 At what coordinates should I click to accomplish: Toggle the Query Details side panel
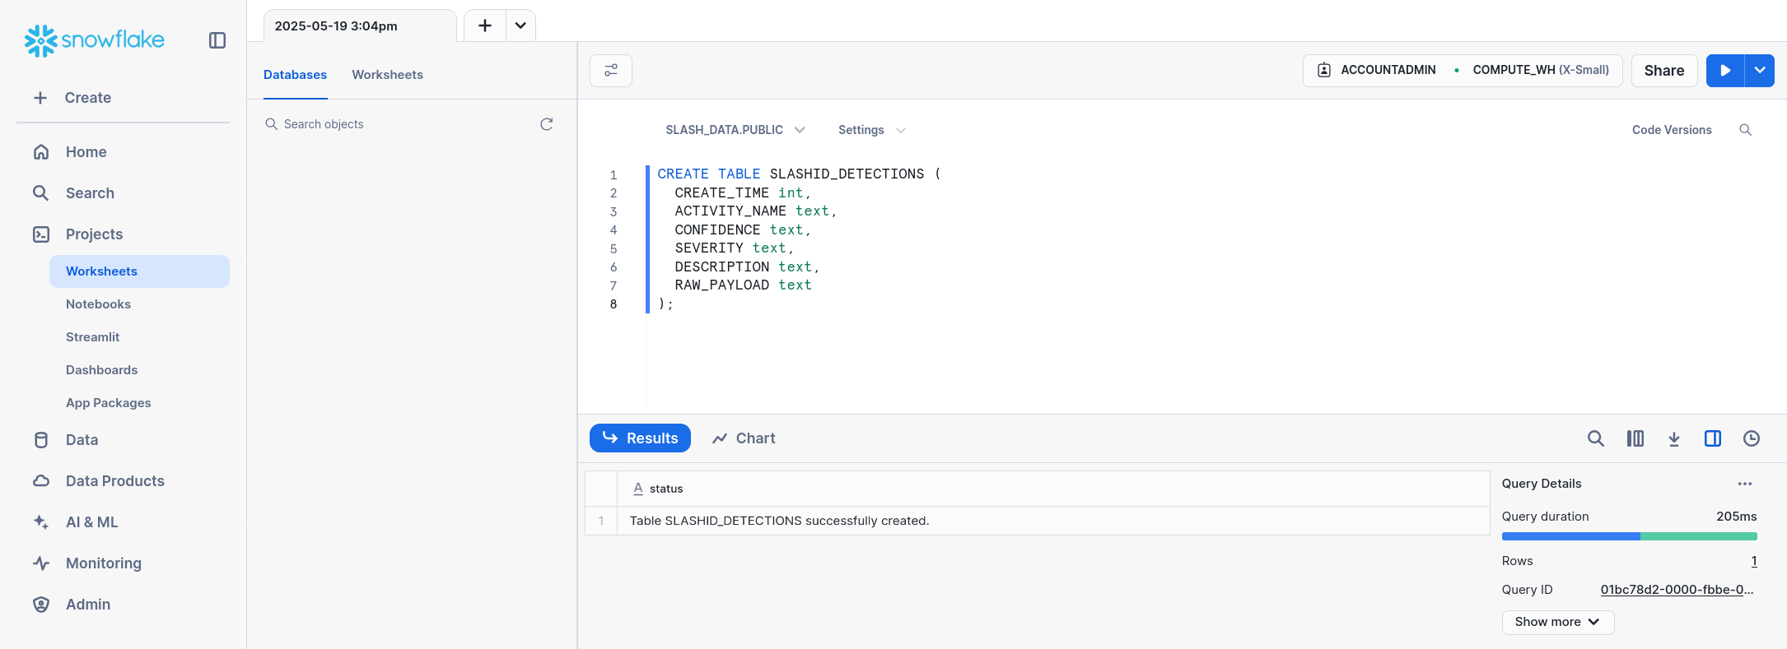[x=1712, y=438]
